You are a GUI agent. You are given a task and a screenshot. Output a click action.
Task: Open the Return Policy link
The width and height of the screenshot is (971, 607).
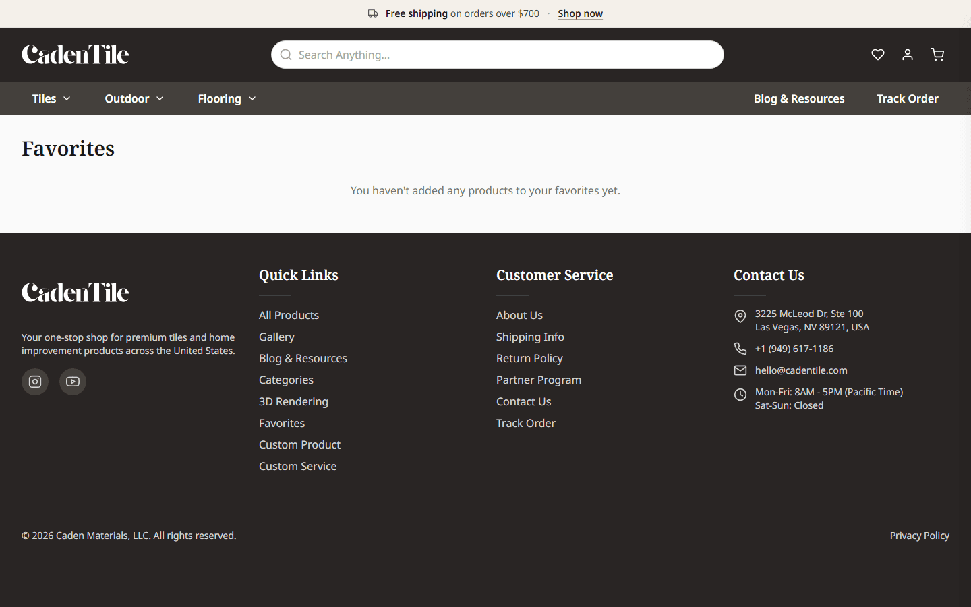529,358
